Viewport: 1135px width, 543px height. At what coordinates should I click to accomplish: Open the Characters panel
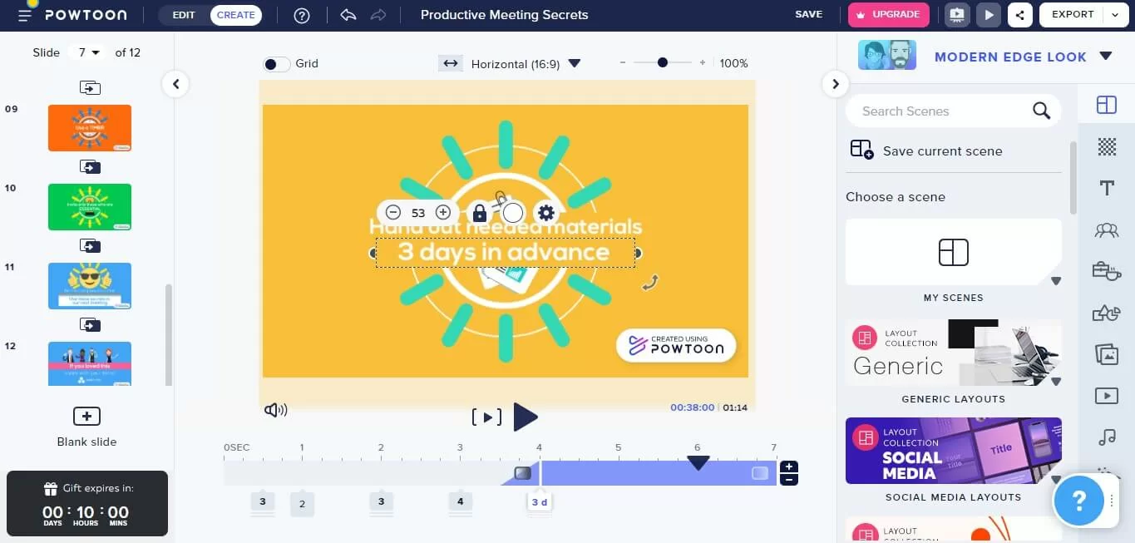[x=1107, y=230]
